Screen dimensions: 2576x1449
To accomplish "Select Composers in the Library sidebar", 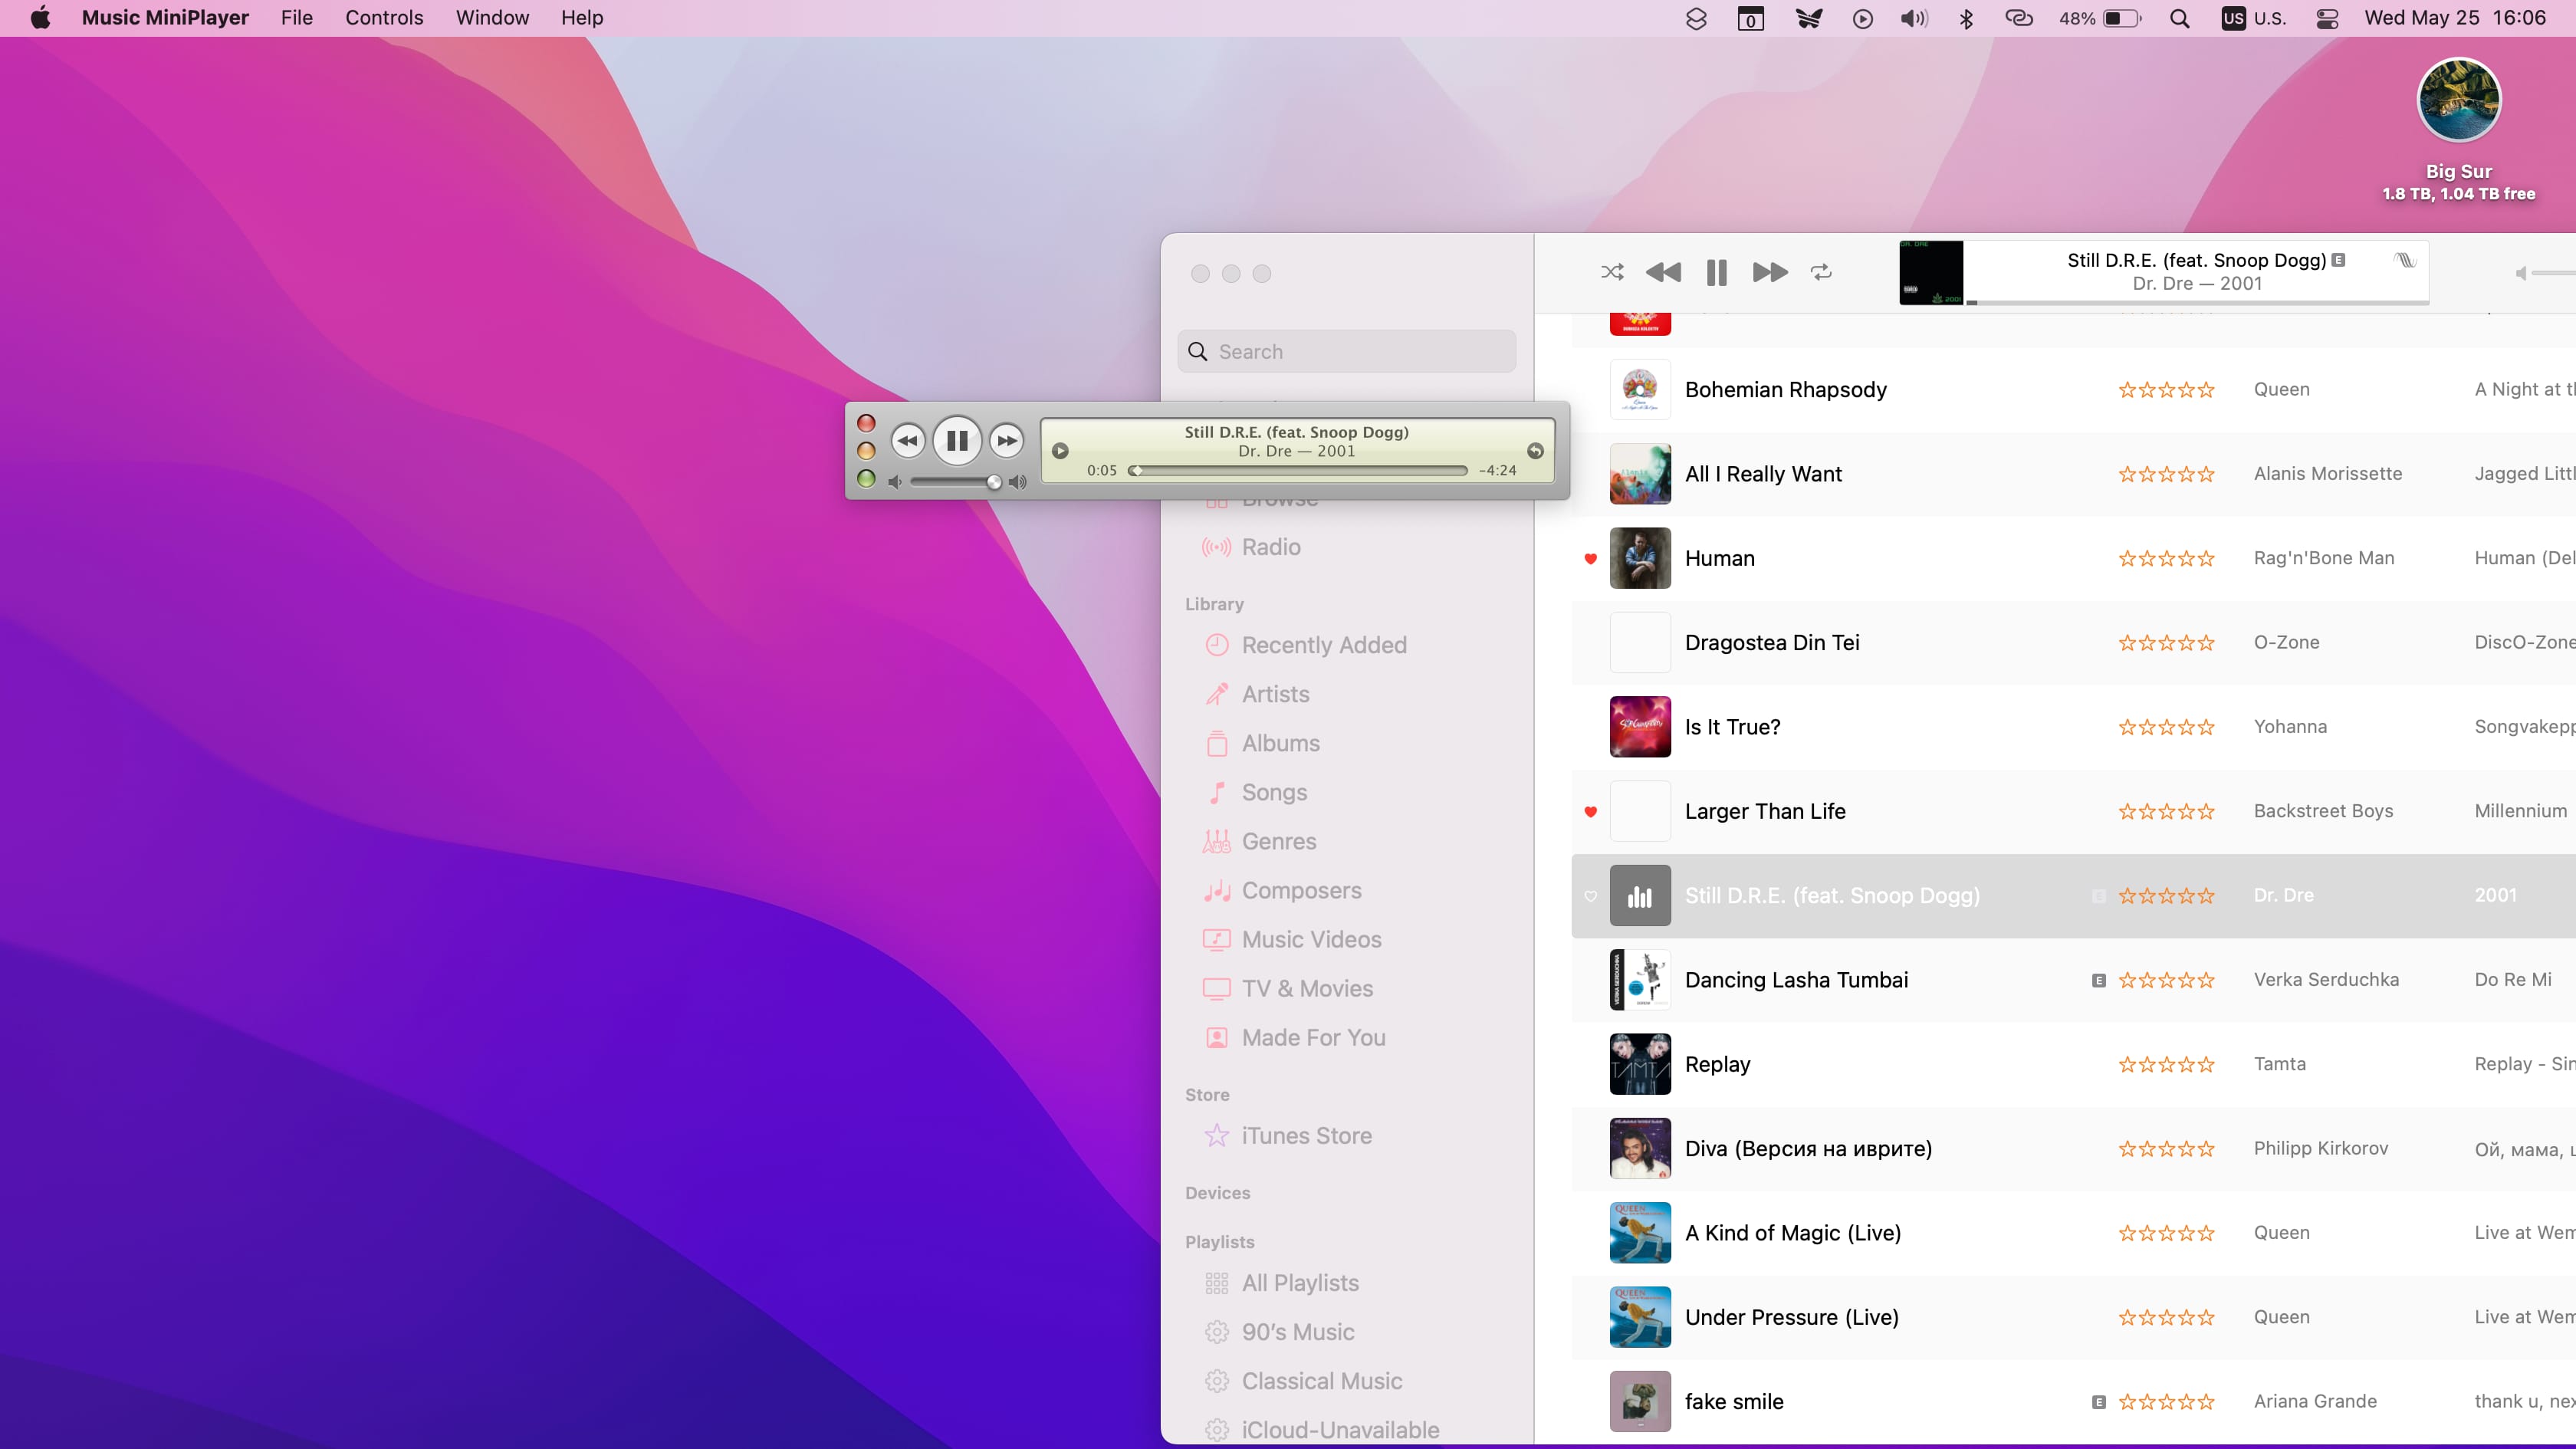I will click(x=1282, y=890).
